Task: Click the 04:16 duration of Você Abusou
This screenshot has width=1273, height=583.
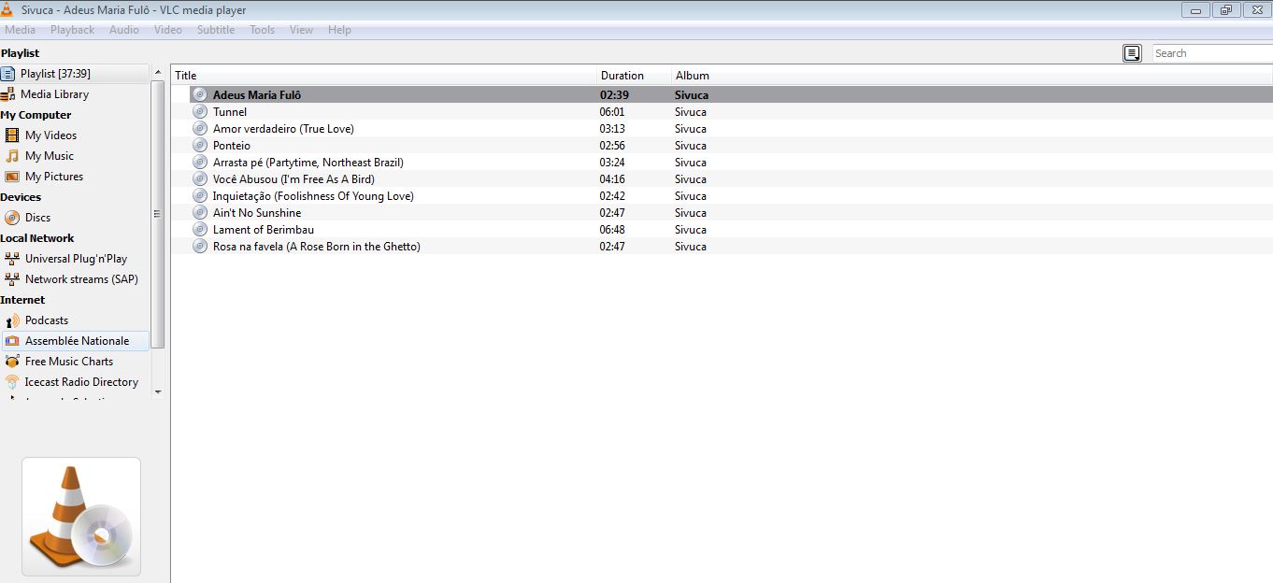Action: (612, 178)
